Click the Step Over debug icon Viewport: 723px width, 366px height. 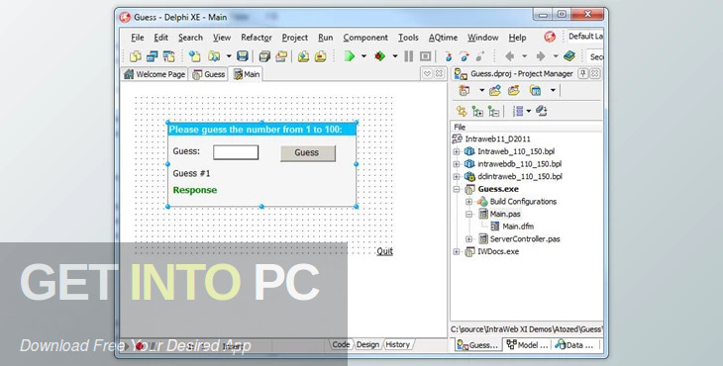click(464, 56)
